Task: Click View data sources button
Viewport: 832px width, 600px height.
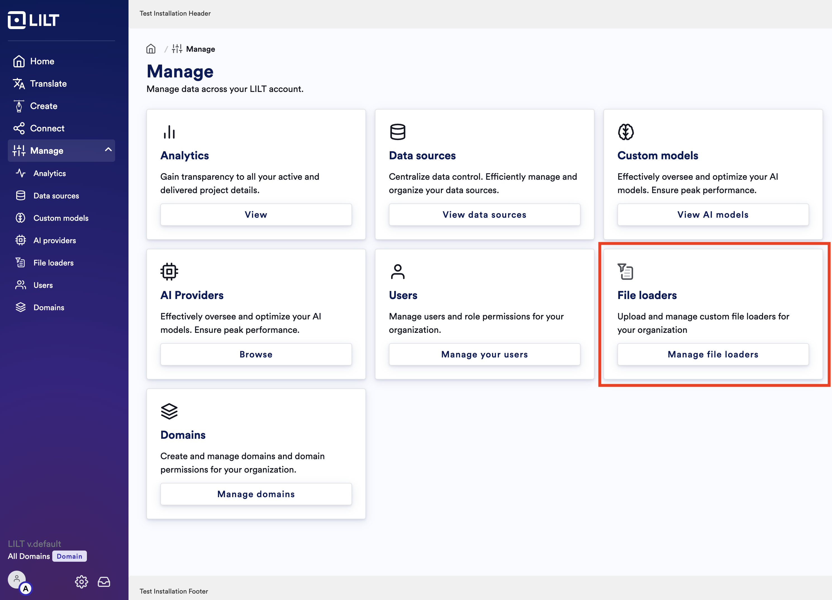Action: click(485, 215)
